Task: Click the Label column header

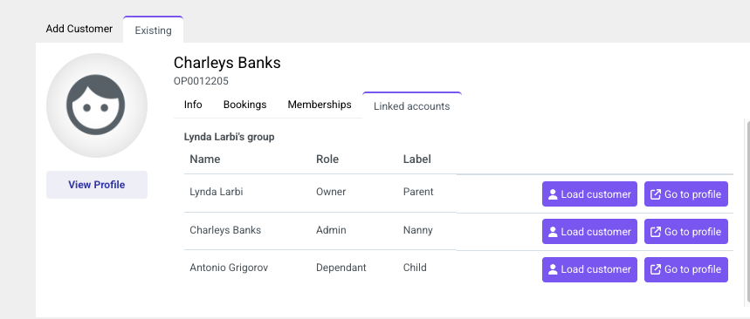Action: pos(417,159)
